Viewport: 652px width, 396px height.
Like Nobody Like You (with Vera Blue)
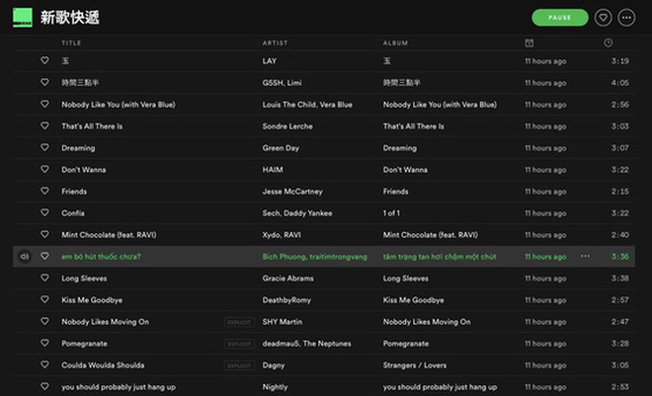(44, 104)
